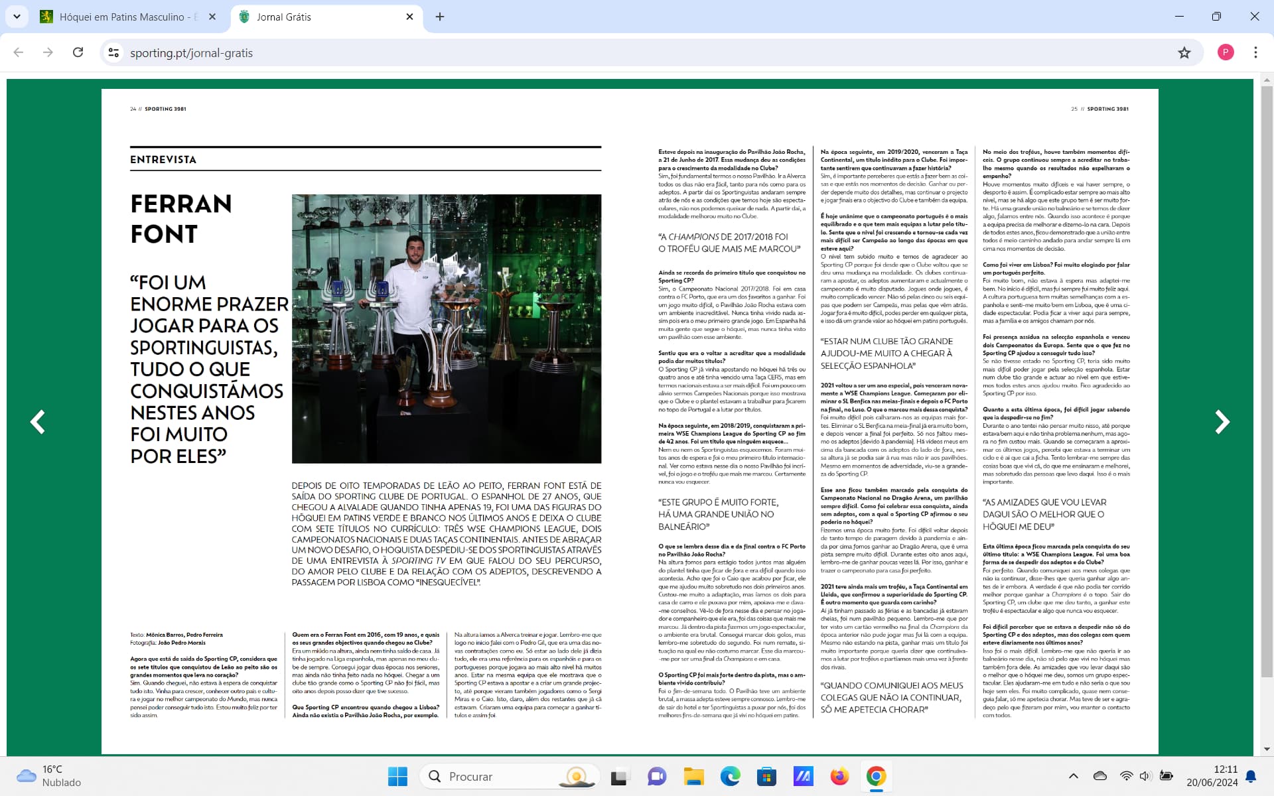
Task: Click the FERRAN FONT headline
Action: (x=180, y=219)
